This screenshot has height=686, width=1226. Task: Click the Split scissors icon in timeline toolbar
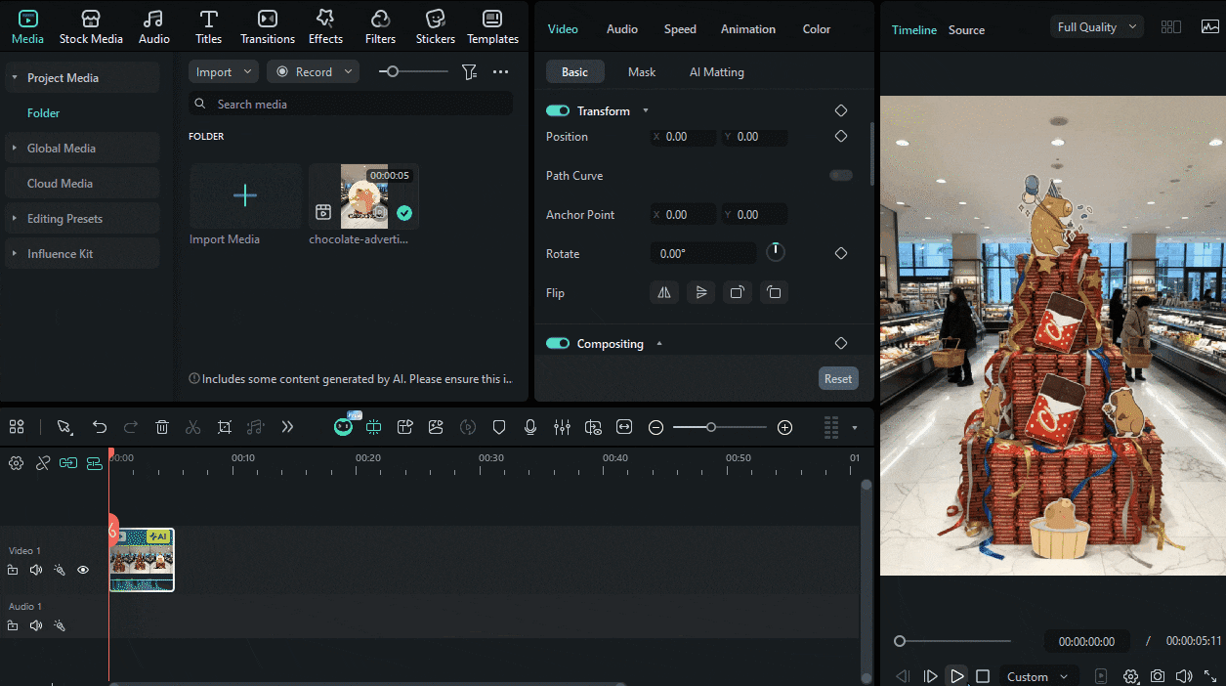coord(193,427)
